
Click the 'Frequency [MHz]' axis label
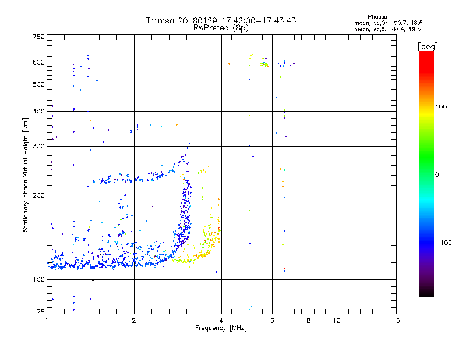click(x=221, y=328)
